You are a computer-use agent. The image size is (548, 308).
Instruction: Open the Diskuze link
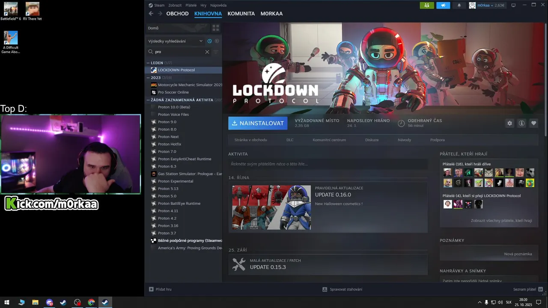[x=372, y=140]
